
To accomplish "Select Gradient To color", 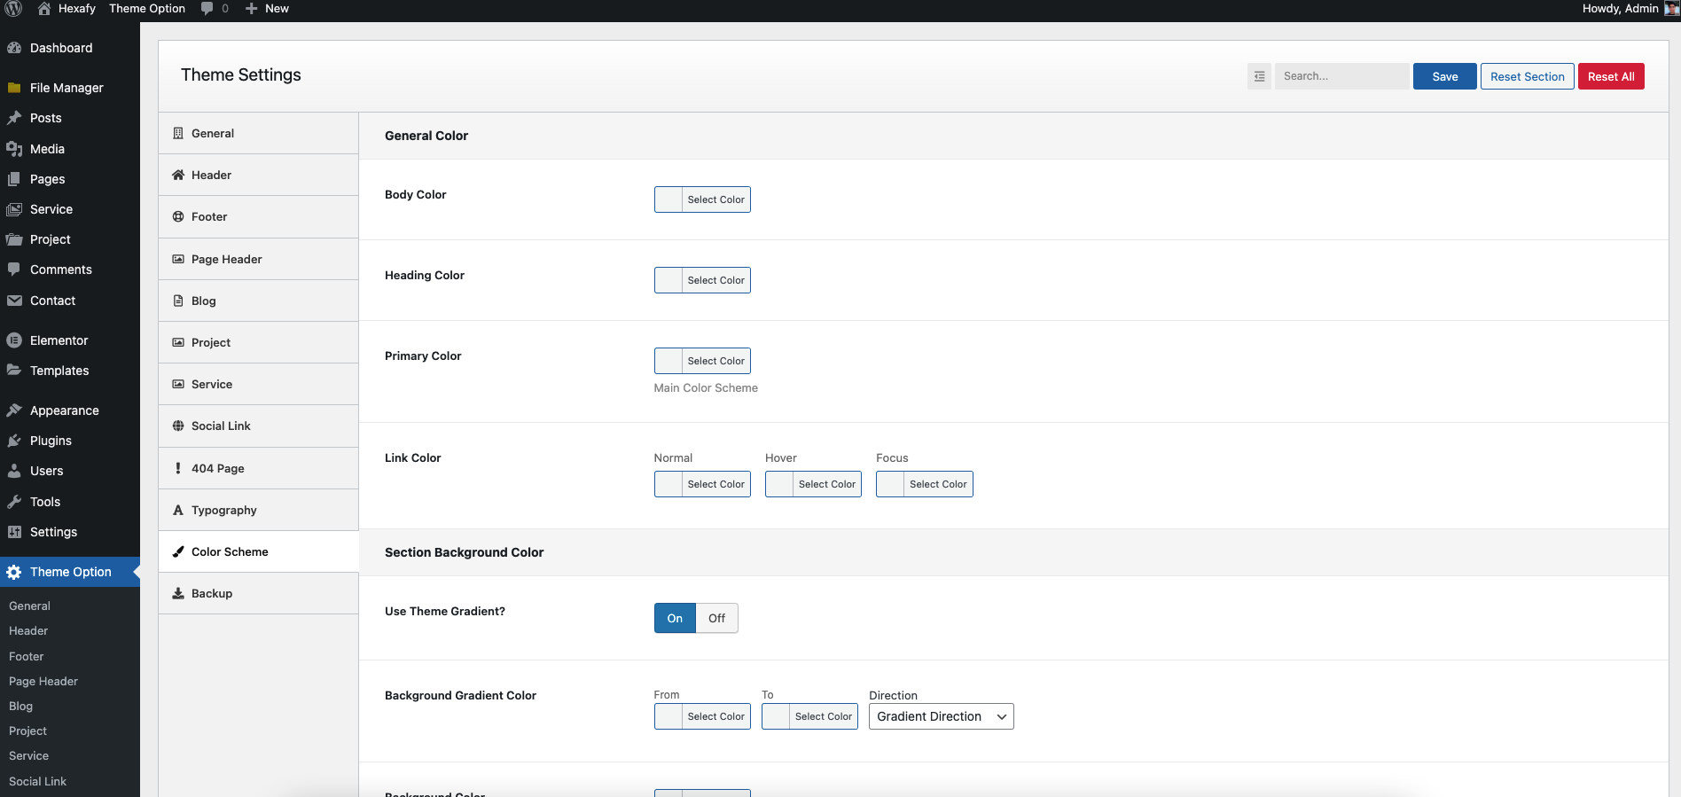I will (809, 716).
